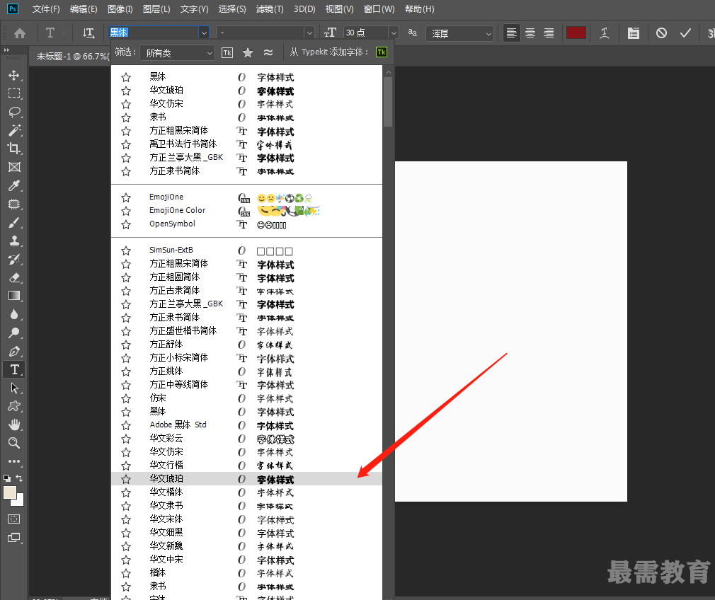The image size is (715, 600).
Task: Toggle text orientation icon in options bar
Action: pyautogui.click(x=88, y=33)
